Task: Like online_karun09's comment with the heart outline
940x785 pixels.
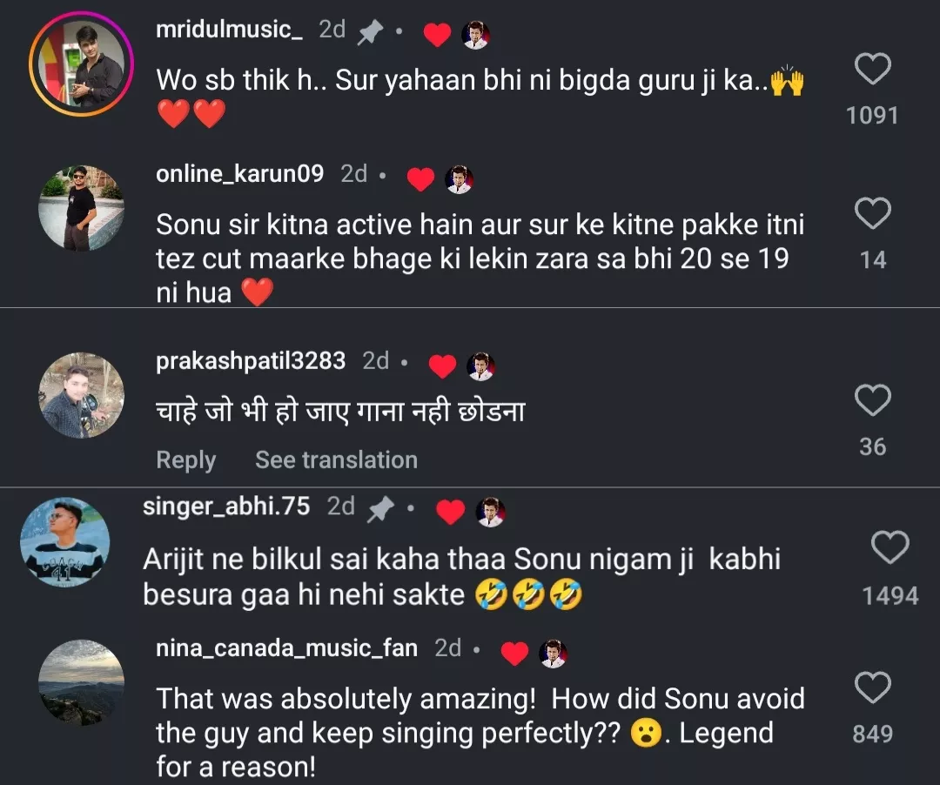Action: (873, 214)
